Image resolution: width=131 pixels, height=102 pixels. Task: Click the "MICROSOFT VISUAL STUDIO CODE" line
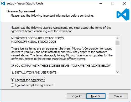click(x=34, y=42)
